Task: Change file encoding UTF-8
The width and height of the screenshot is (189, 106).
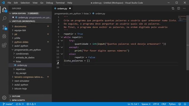Action: click(x=156, y=104)
